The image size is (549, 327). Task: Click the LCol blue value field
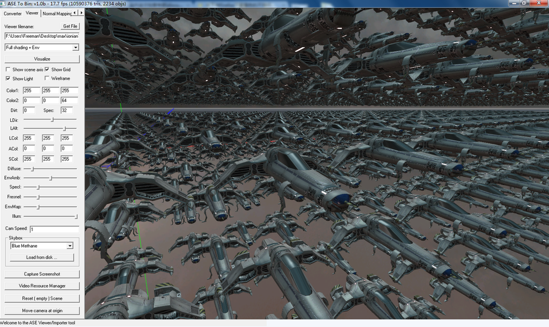[66, 138]
